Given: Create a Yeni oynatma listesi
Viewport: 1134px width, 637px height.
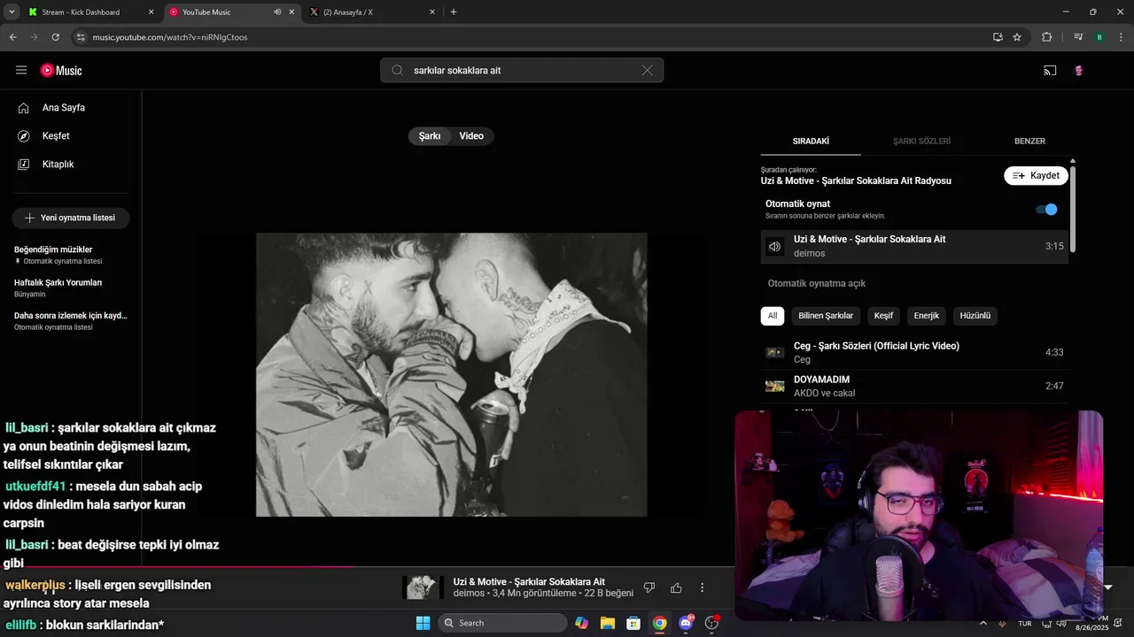Looking at the screenshot, I should [x=71, y=218].
